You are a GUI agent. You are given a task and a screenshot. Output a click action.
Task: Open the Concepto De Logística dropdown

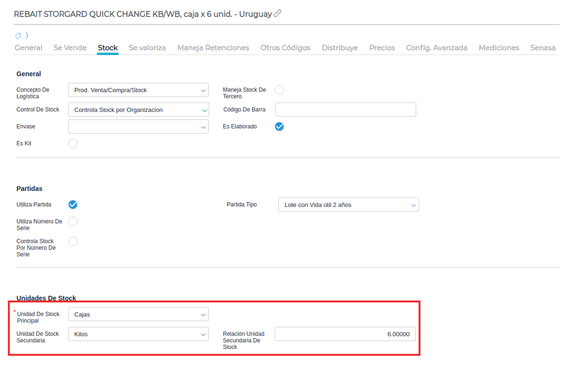[x=138, y=90]
